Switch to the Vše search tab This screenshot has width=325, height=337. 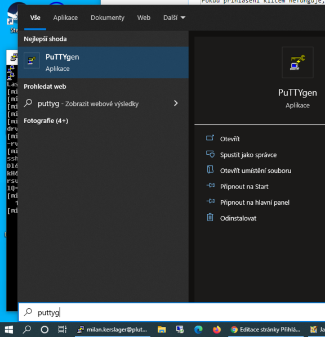pos(35,17)
